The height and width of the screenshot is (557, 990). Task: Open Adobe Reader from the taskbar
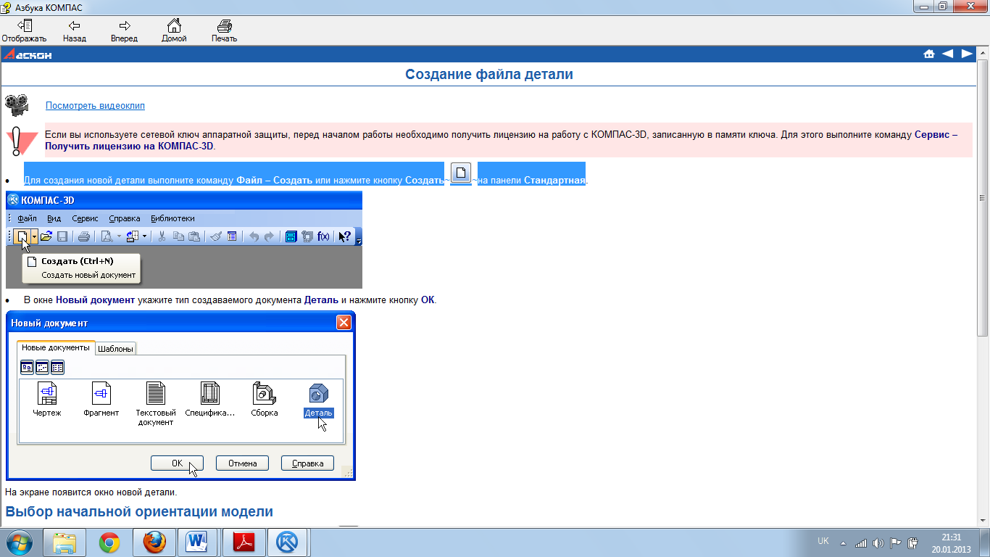(244, 542)
